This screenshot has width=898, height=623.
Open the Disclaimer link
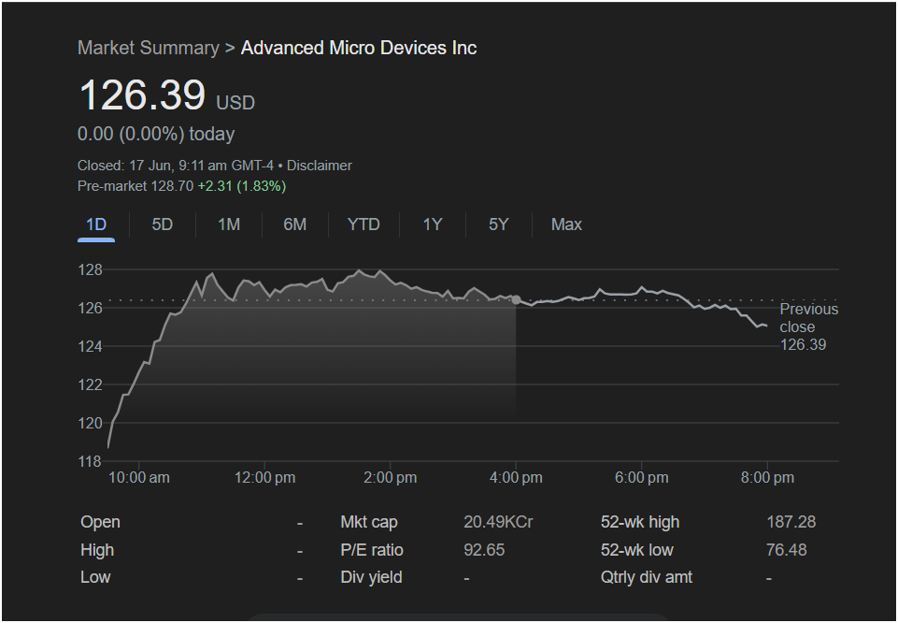click(x=319, y=166)
